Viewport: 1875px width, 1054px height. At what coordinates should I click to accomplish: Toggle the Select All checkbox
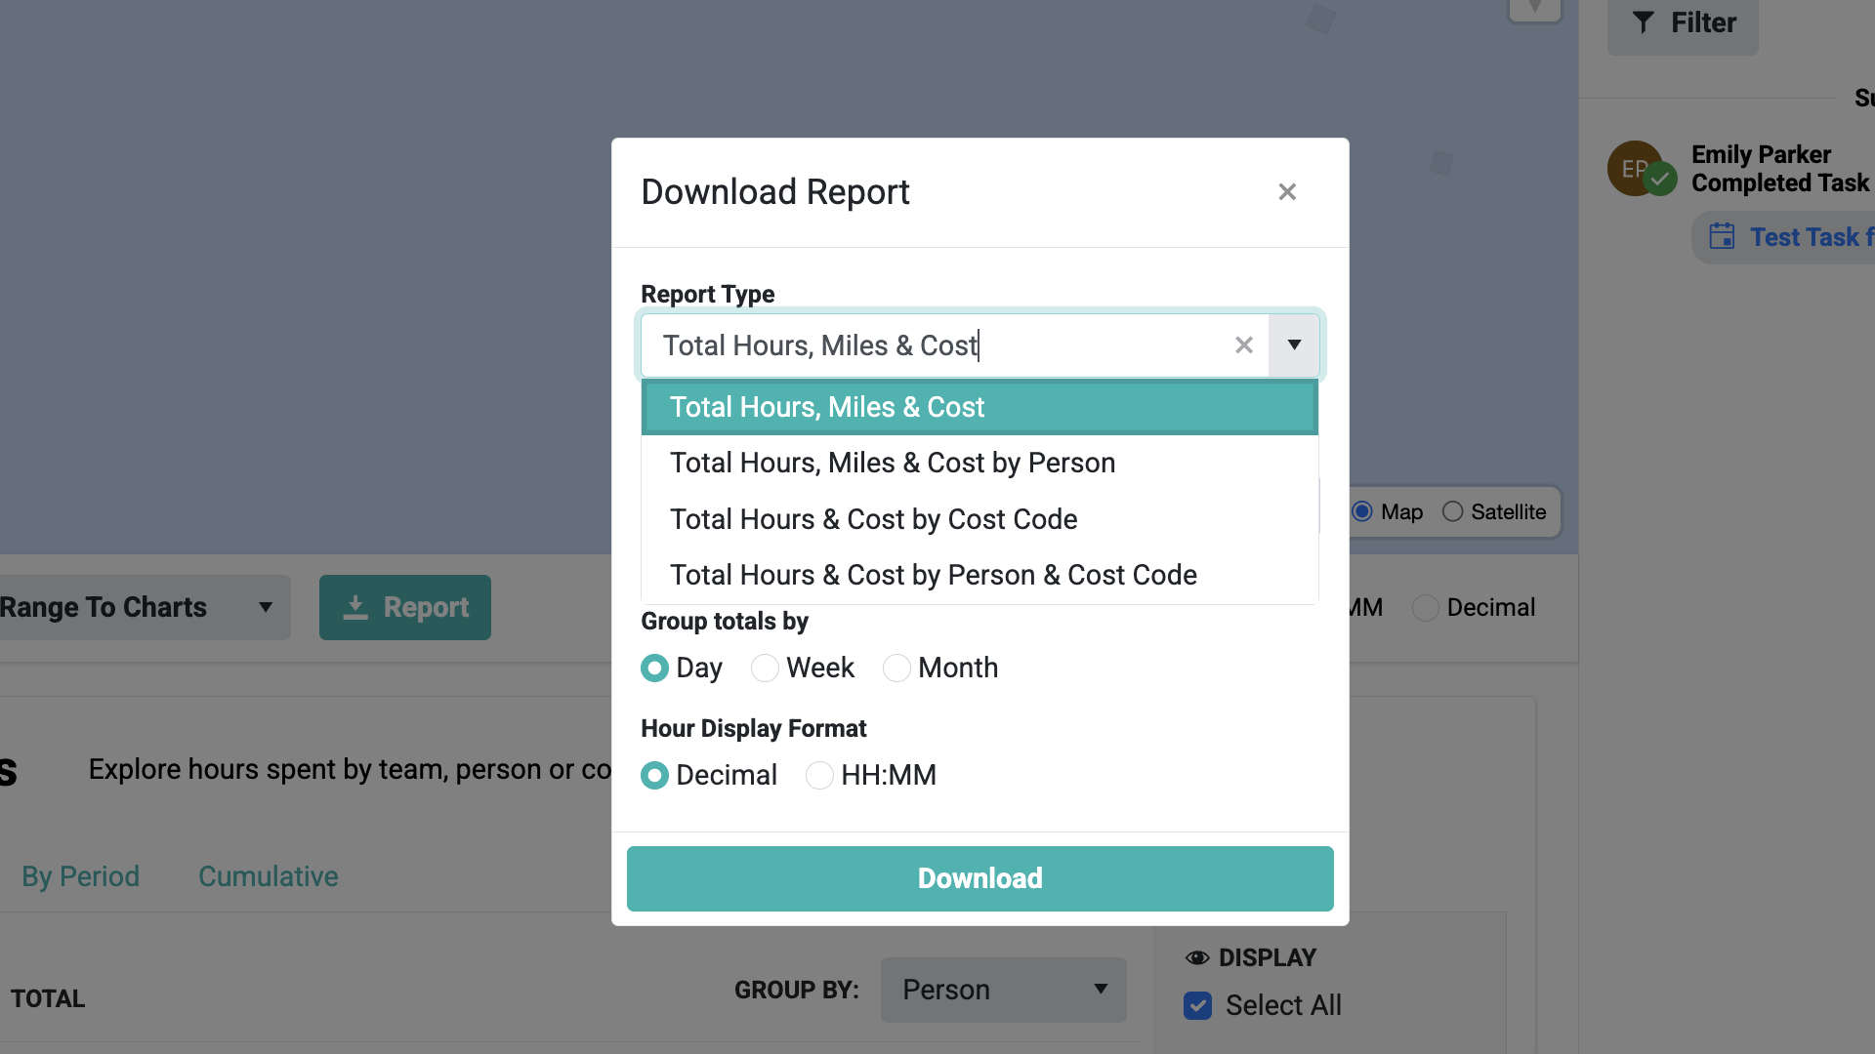pos(1197,1005)
